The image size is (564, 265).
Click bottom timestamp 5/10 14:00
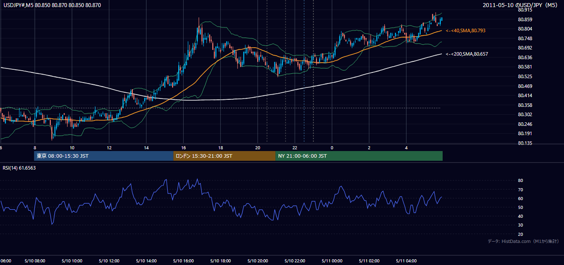pyautogui.click(x=146, y=261)
